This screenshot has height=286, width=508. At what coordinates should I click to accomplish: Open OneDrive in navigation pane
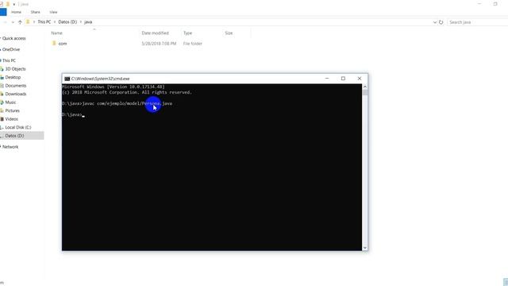[x=11, y=49]
